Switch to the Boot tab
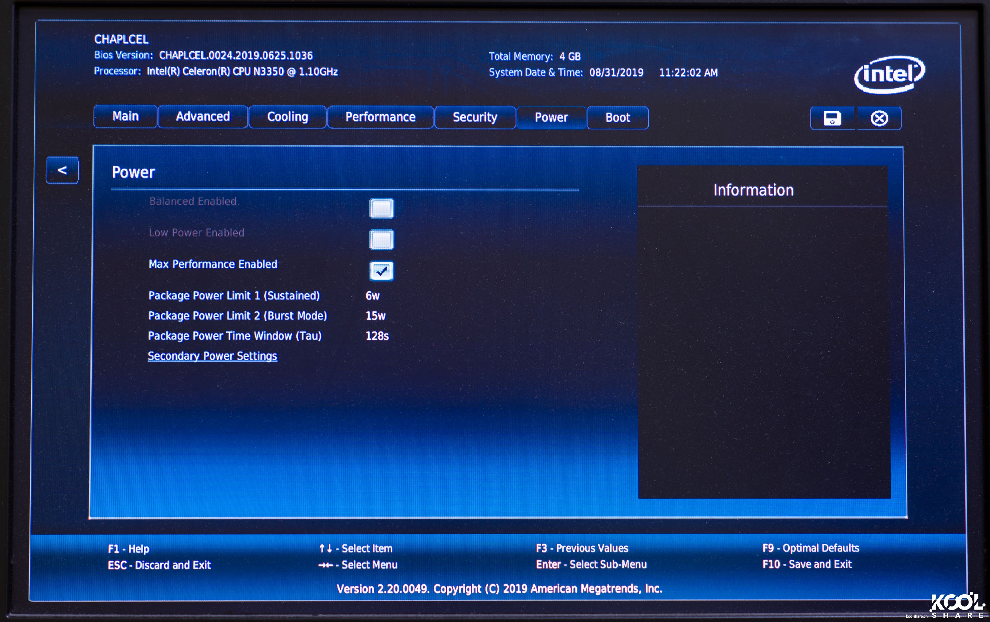990x622 pixels. pos(617,118)
